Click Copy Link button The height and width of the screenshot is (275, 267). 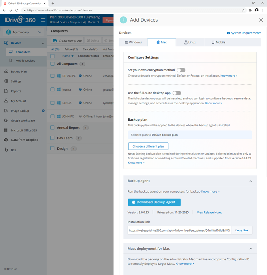pyautogui.click(x=242, y=230)
